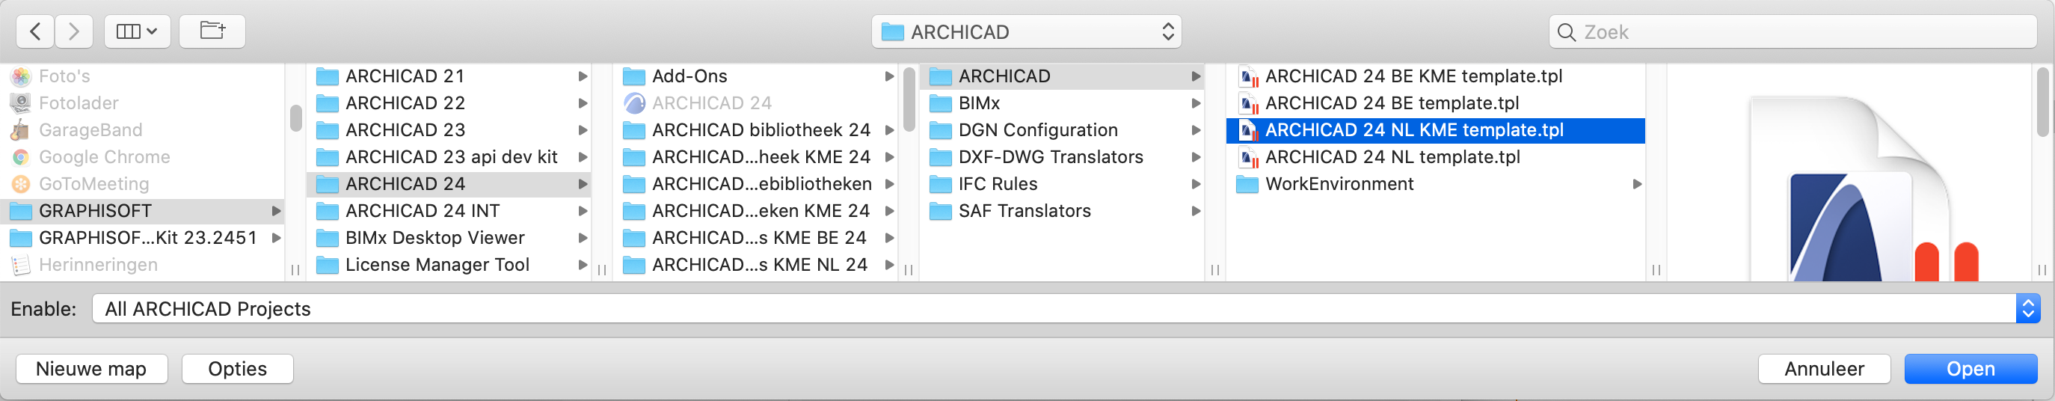The width and height of the screenshot is (2055, 401).
Task: Click the Google Chrome sidebar icon
Action: pos(21,157)
